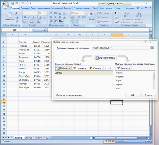Center text horizontally
This screenshot has width=159, height=145.
[x=55, y=17]
